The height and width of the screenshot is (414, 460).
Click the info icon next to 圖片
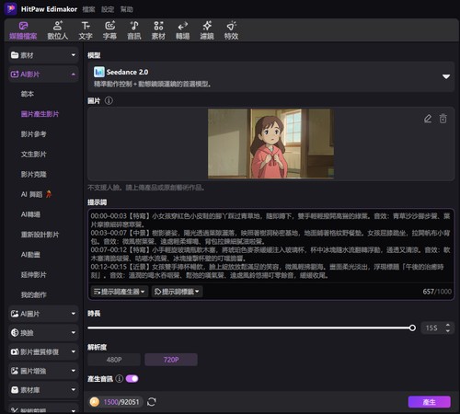point(109,100)
